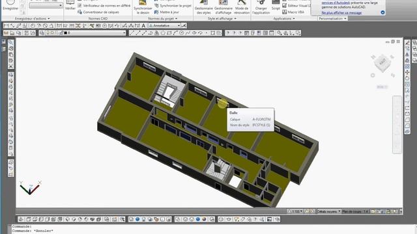Screen dimensions: 417x234
Task: Open Gestionnaire d'affichage
Action: point(223,7)
